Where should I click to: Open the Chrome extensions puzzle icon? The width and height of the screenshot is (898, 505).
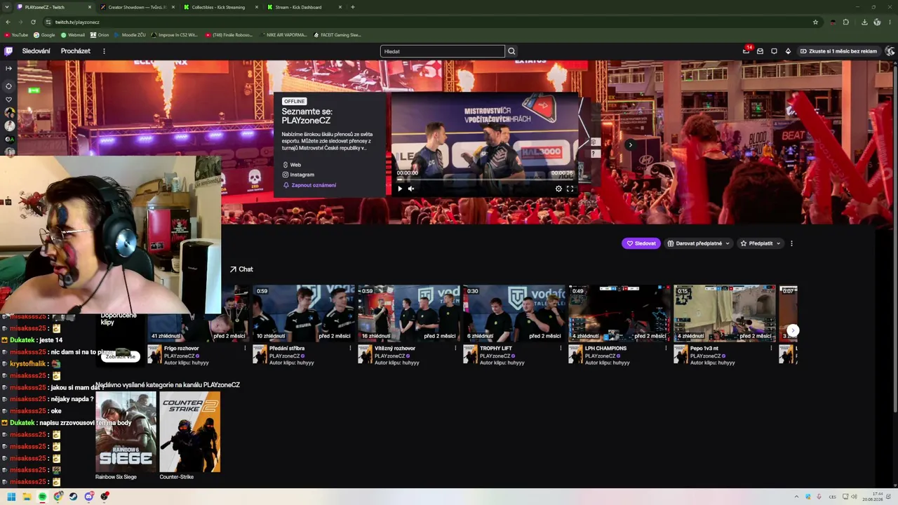coord(845,22)
